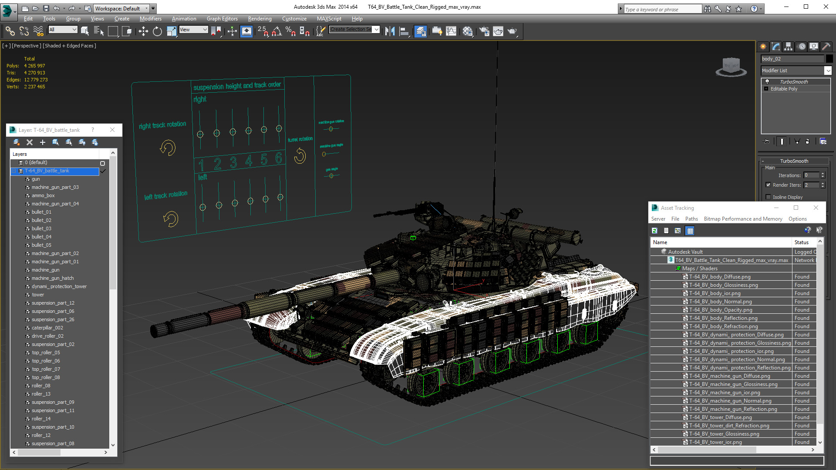Image resolution: width=836 pixels, height=470 pixels.
Task: Click Render Production teapot icon
Action: (x=512, y=31)
